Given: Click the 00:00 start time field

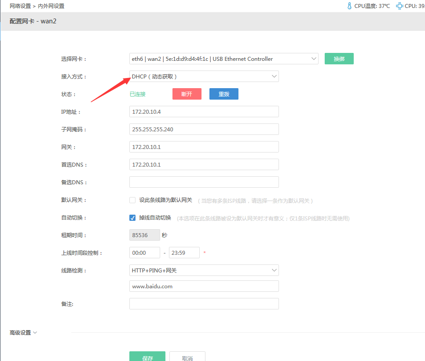Looking at the screenshot, I should click(144, 253).
